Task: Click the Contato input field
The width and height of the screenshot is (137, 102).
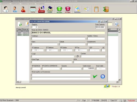Action: 93,56
